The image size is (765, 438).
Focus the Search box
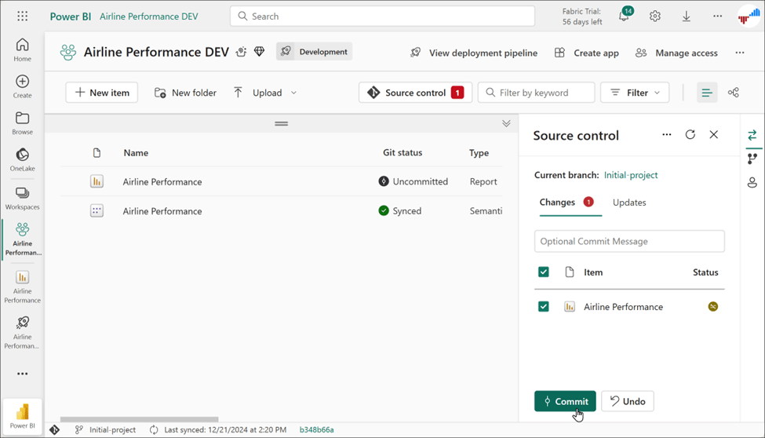click(382, 16)
